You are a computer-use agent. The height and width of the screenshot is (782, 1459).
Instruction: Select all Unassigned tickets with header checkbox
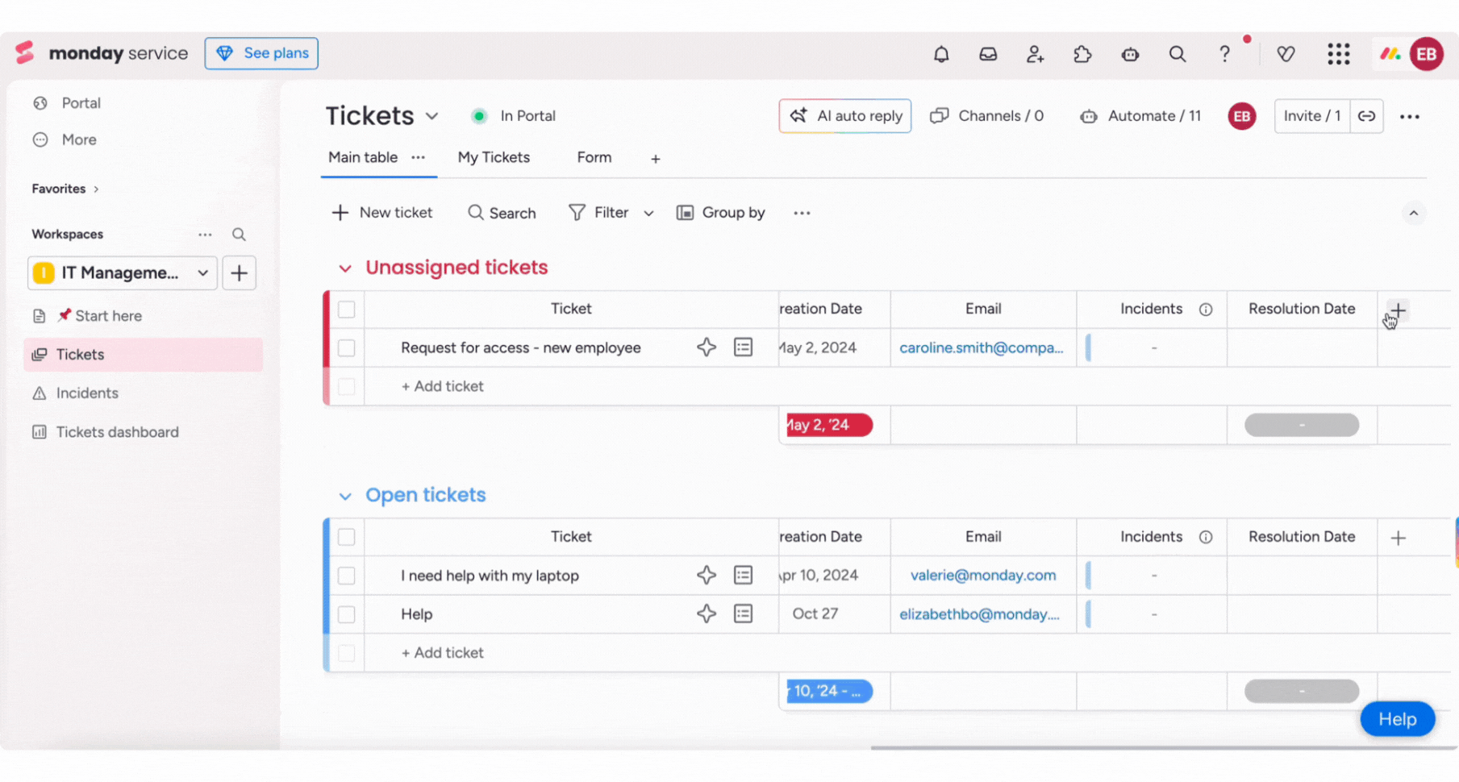click(347, 310)
